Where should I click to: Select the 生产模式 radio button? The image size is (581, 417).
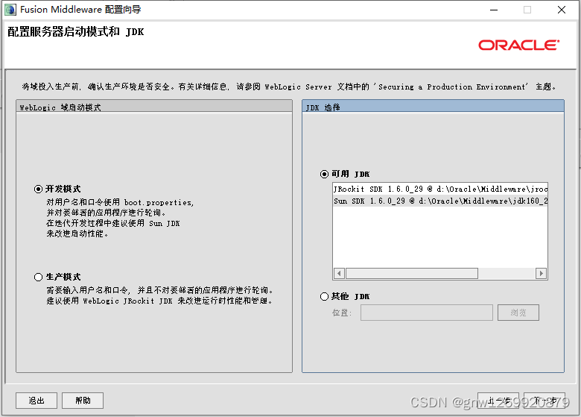(38, 278)
